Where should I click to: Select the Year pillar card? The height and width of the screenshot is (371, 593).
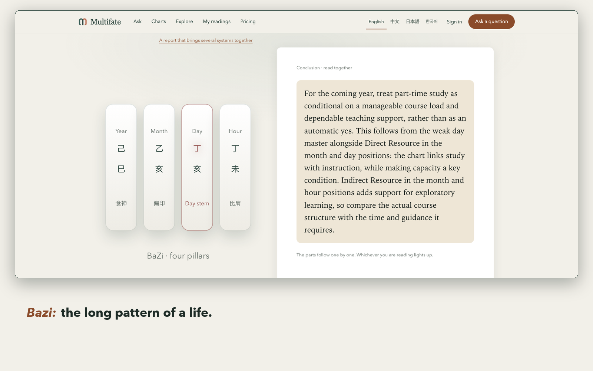[121, 167]
